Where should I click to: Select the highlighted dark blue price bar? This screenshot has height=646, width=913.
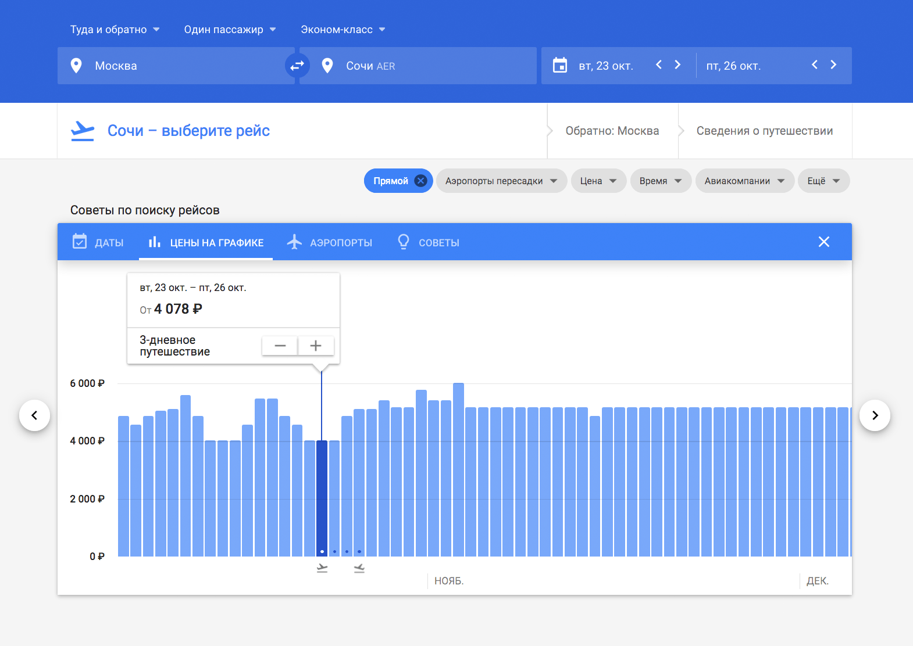pos(322,498)
